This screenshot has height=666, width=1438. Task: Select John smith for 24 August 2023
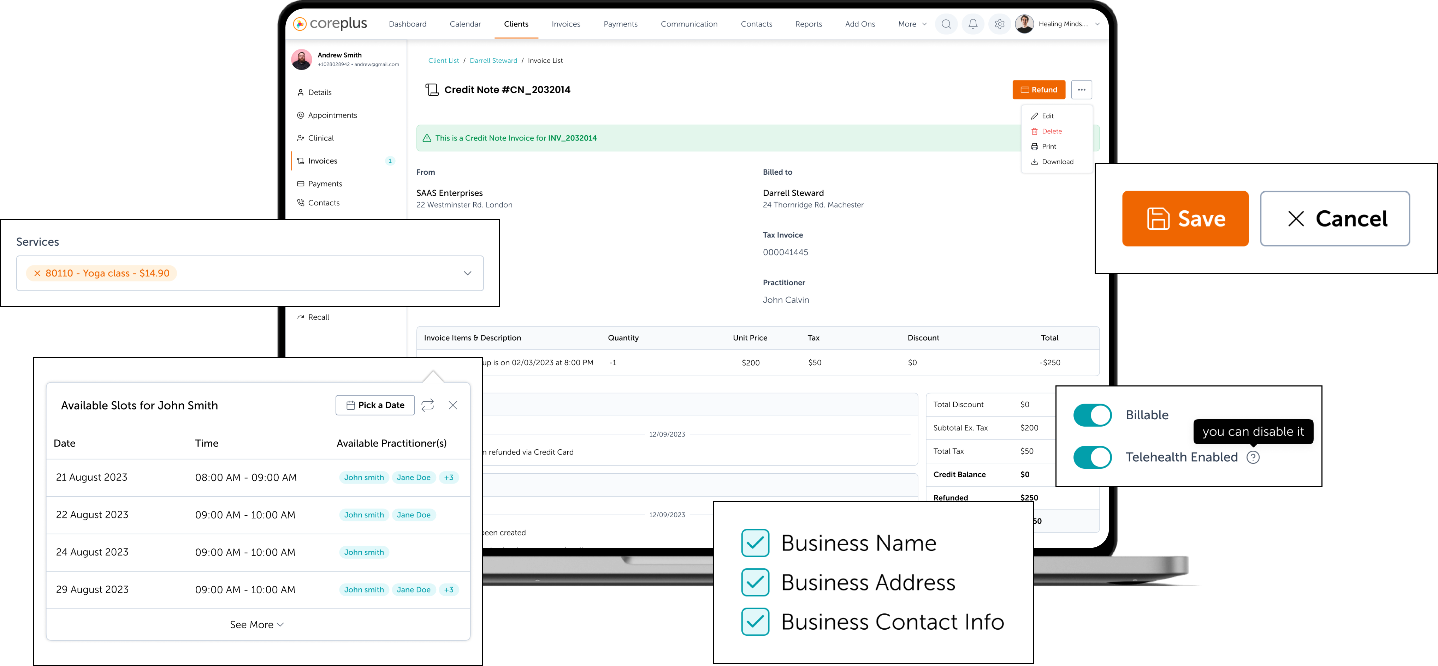(364, 553)
